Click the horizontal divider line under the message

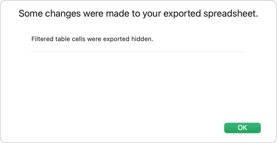138,52
